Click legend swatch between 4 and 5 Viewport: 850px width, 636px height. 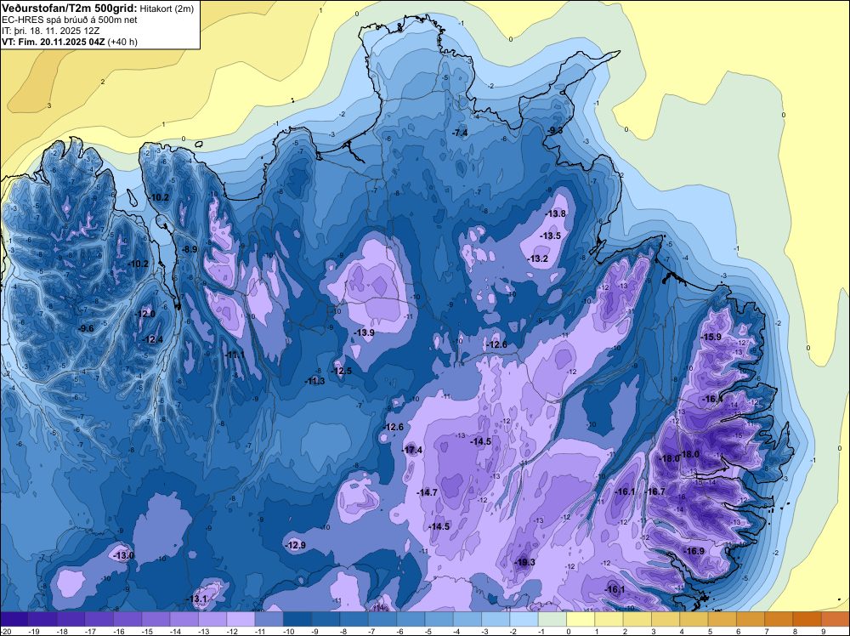point(694,619)
